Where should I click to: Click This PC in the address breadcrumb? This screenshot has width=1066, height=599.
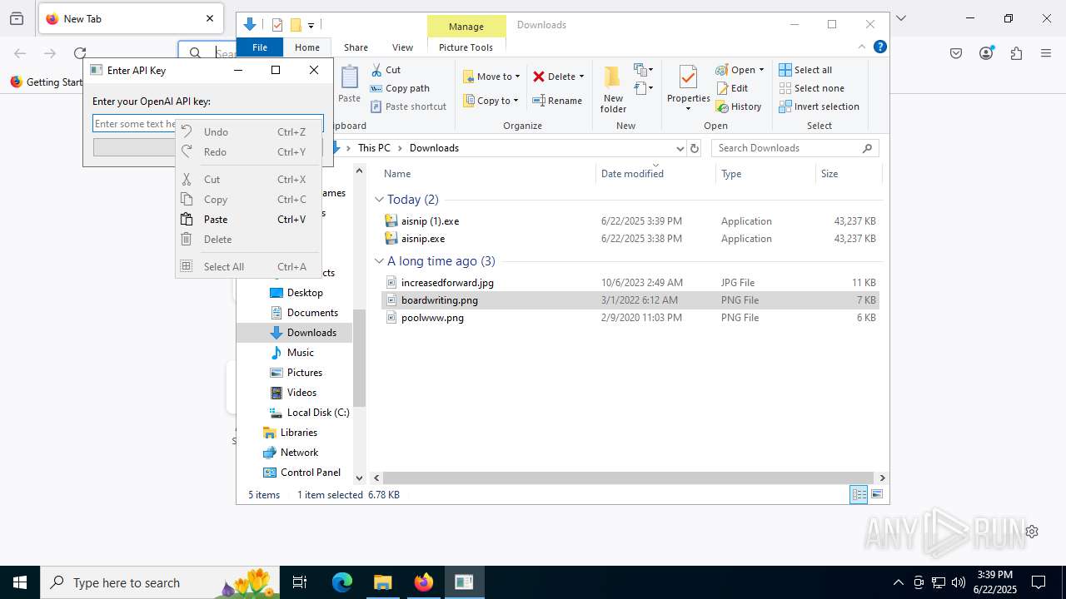(x=374, y=148)
